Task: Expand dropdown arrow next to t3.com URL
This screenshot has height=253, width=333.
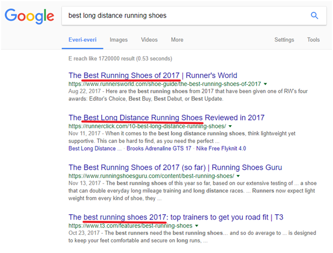Action: pyautogui.click(x=197, y=226)
